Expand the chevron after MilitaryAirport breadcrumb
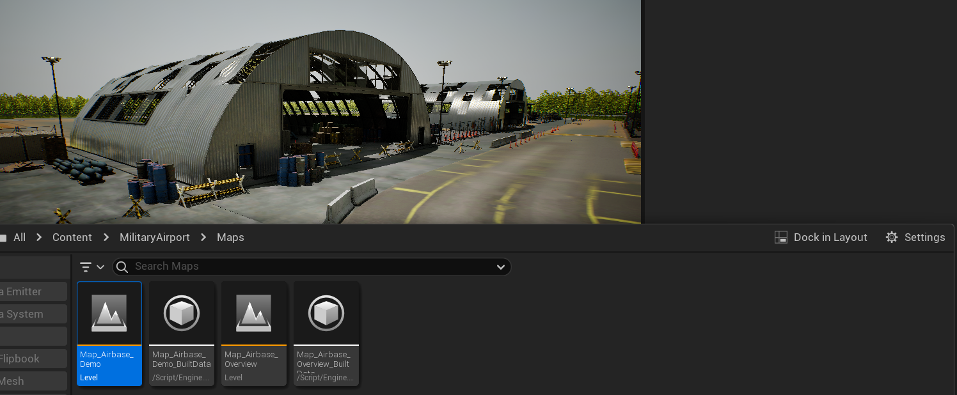 (203, 237)
